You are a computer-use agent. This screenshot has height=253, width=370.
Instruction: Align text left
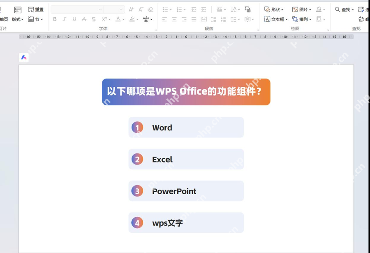pyautogui.click(x=164, y=19)
